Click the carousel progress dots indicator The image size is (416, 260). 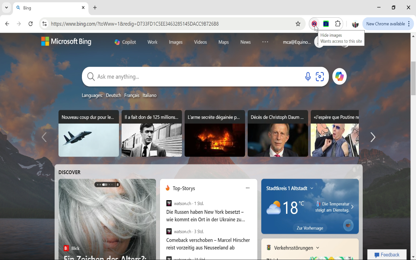[x=105, y=184]
